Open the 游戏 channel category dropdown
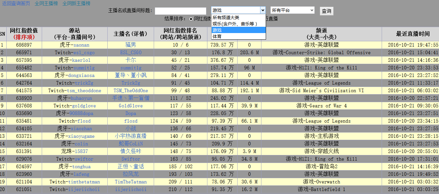This screenshot has width=439, height=194. pos(238,10)
